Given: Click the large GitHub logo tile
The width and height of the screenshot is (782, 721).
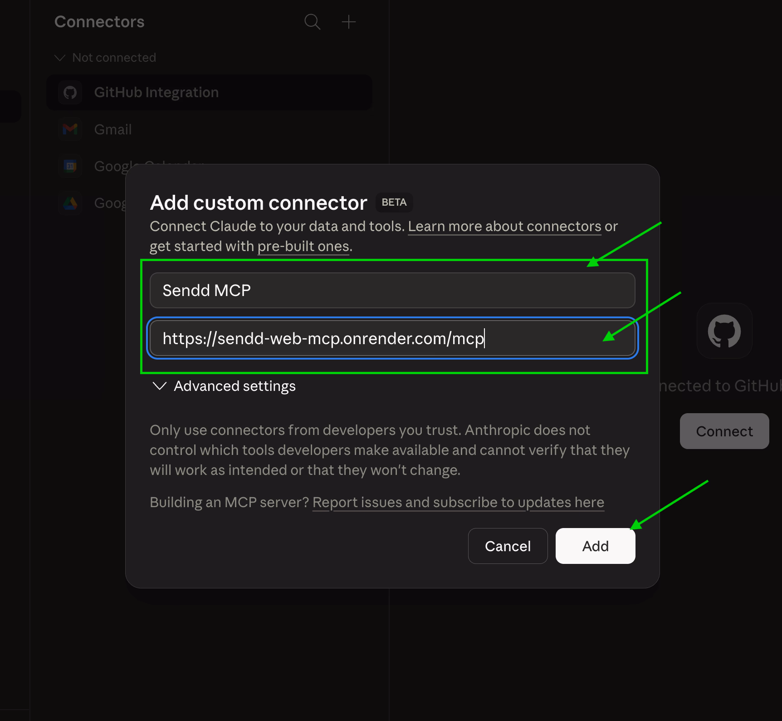Looking at the screenshot, I should (724, 331).
